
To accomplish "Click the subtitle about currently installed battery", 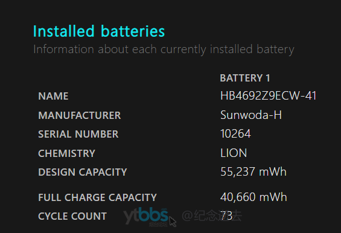I will coord(164,49).
